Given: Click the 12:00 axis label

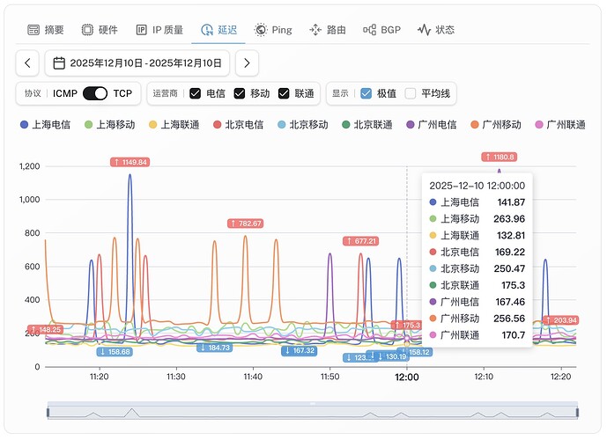Looking at the screenshot, I should [x=406, y=377].
